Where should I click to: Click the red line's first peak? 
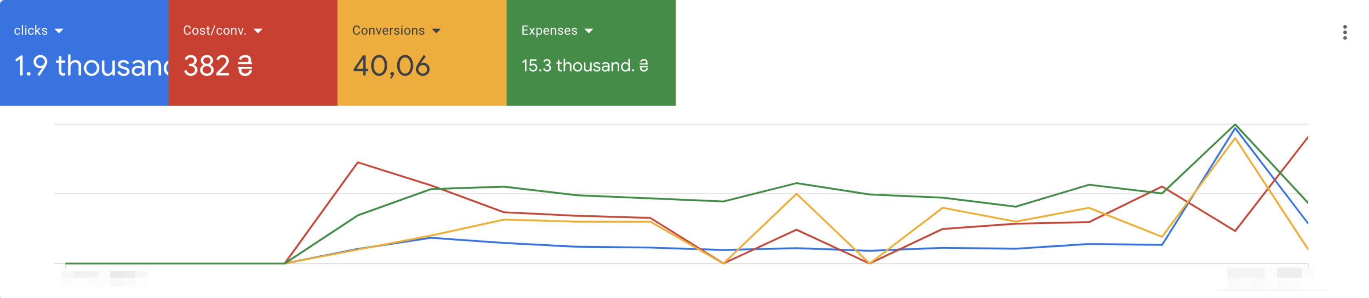pos(358,162)
